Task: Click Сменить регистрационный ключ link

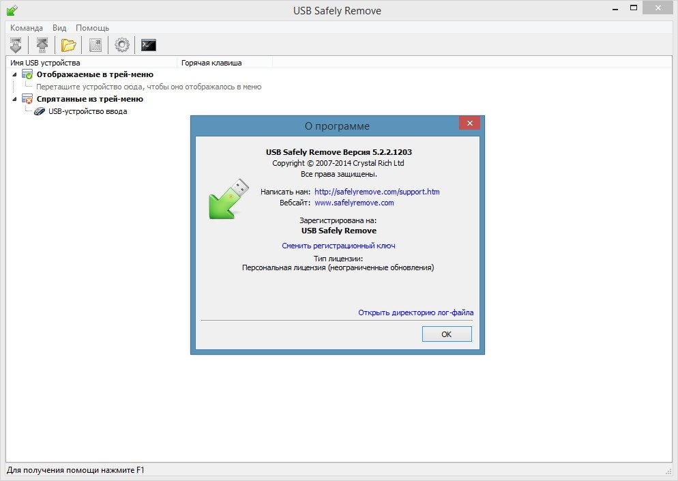Action: pyautogui.click(x=338, y=246)
